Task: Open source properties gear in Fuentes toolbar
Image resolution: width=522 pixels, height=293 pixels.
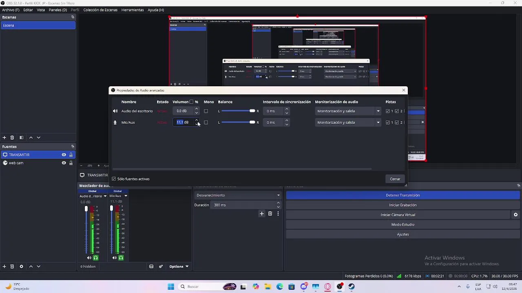Action: (x=21, y=267)
